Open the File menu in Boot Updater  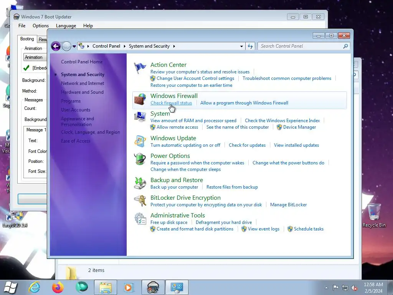coord(22,26)
